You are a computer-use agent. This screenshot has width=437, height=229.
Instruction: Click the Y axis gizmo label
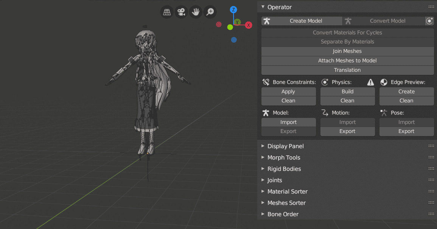(237, 22)
